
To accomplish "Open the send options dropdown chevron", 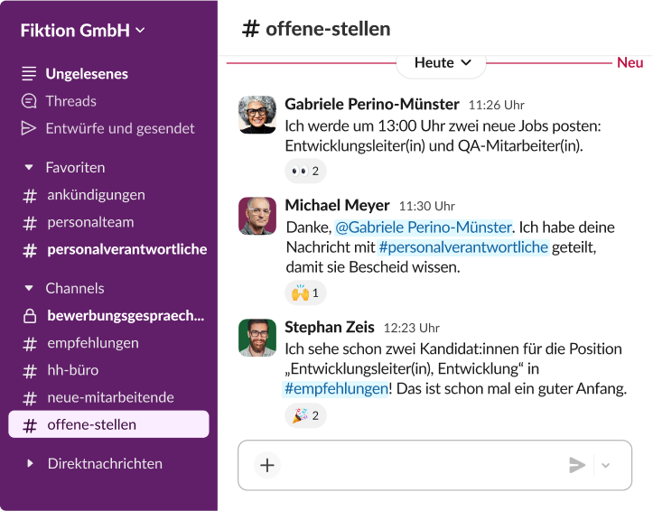I will pos(605,465).
